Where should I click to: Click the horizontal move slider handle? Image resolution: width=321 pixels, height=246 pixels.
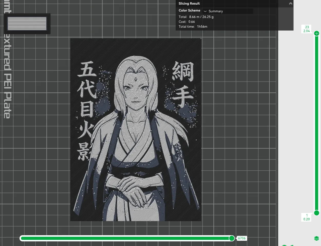tap(232, 238)
